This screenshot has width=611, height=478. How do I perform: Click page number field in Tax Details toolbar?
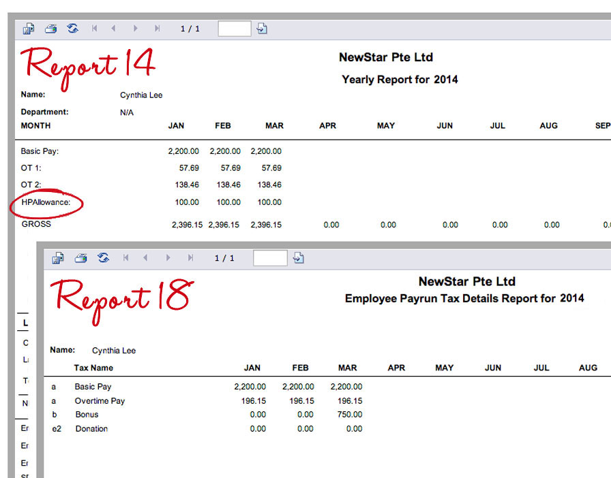click(270, 257)
